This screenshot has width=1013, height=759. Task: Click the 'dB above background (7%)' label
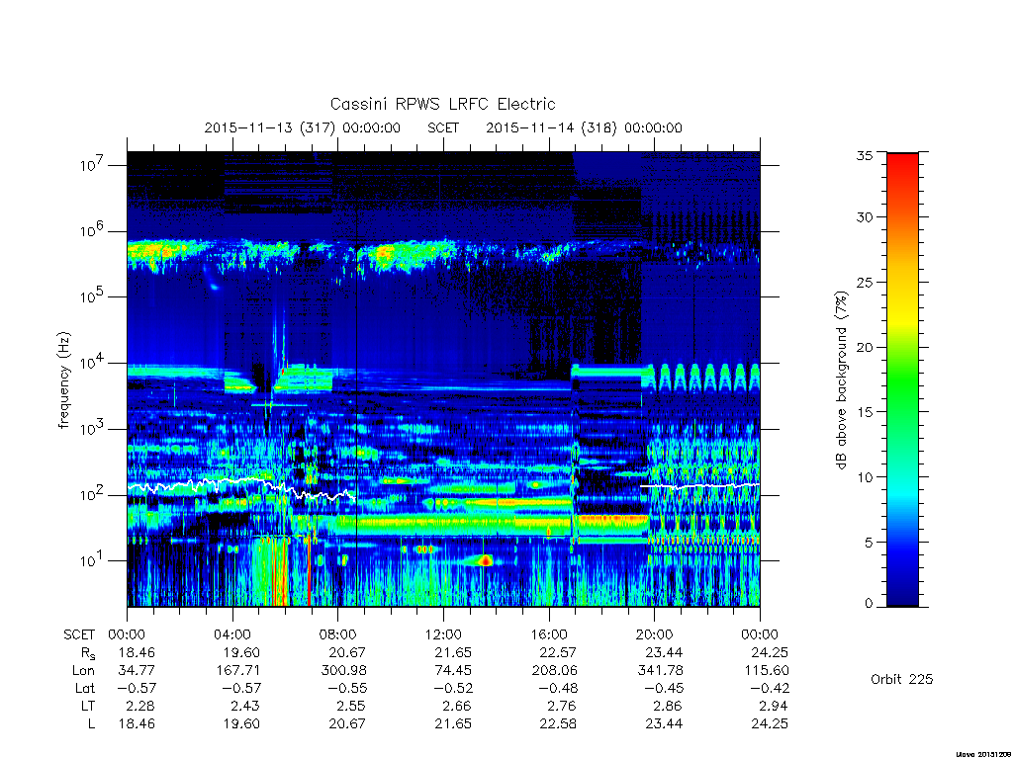pyautogui.click(x=841, y=379)
